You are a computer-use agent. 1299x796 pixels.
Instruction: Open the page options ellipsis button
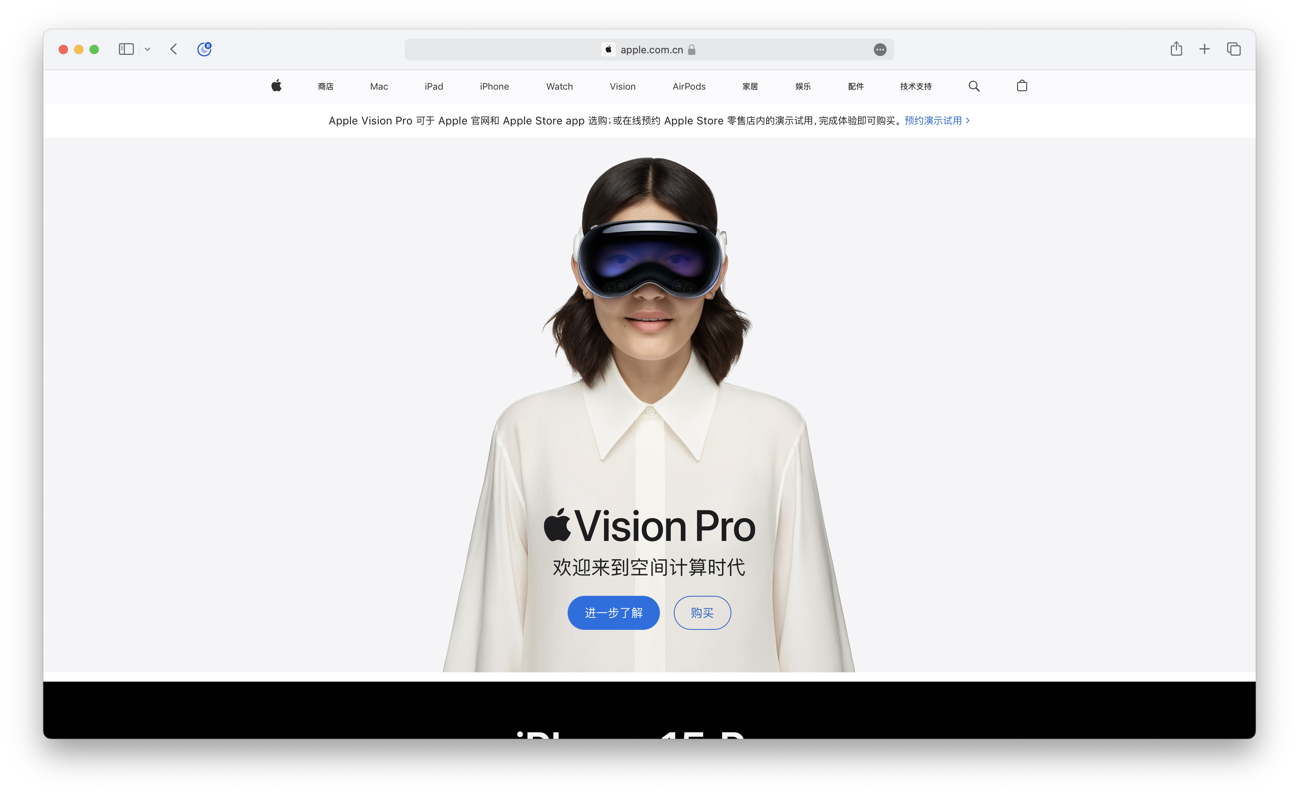pos(880,49)
